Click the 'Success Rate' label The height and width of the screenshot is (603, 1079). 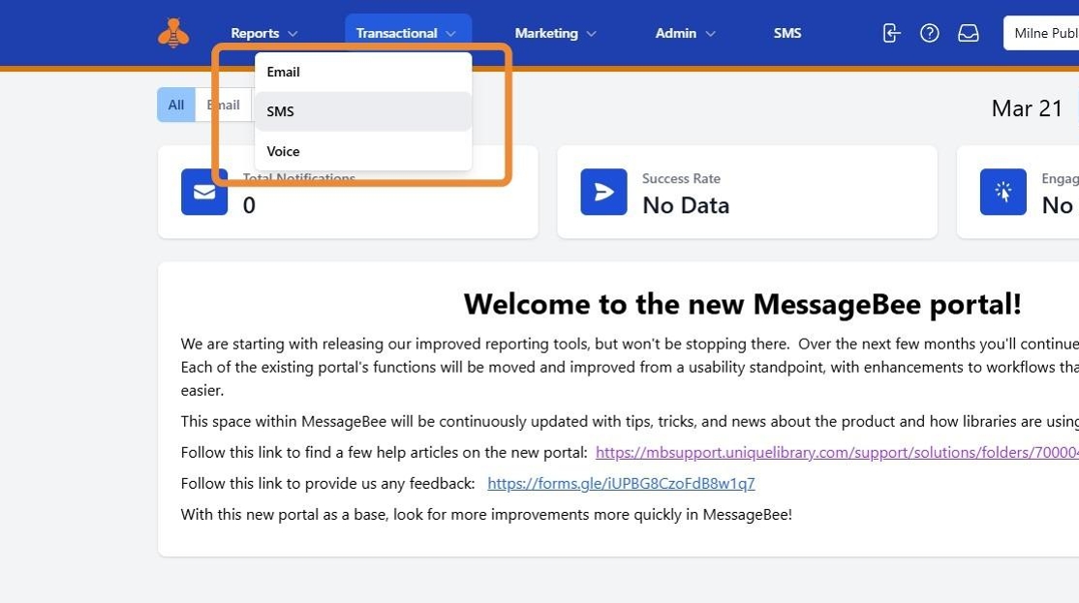pyautogui.click(x=681, y=179)
